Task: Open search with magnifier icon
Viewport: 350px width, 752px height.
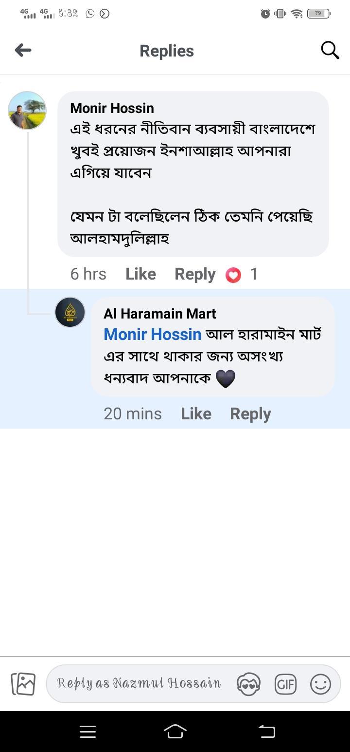Action: 330,50
